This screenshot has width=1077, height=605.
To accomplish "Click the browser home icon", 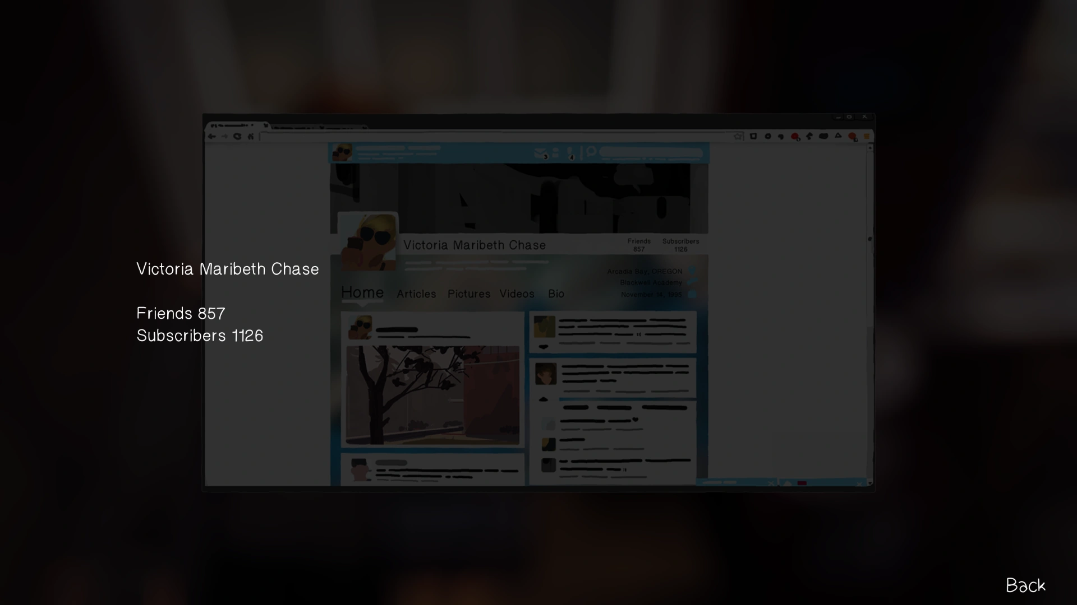I will point(251,136).
